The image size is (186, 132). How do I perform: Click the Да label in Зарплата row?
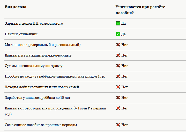pyautogui.click(x=123, y=24)
